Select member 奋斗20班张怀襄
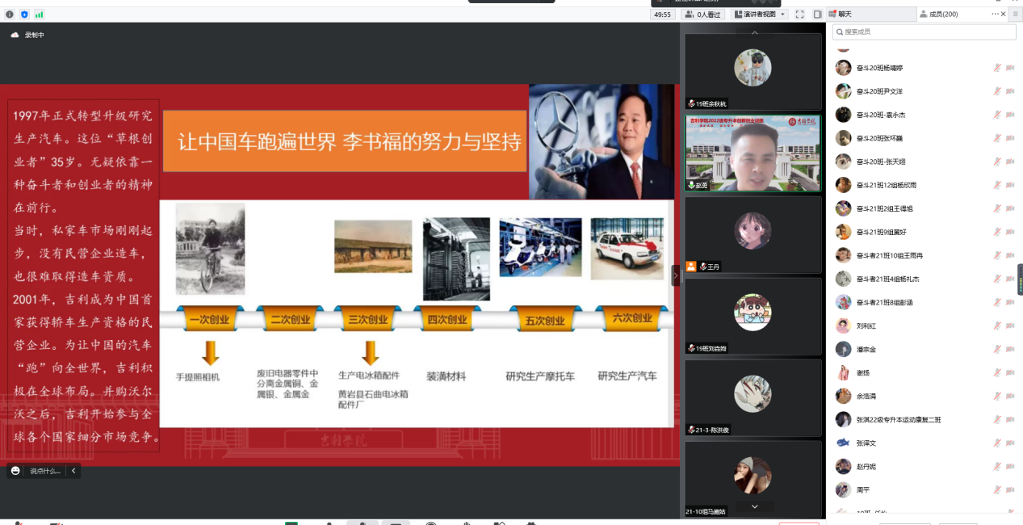 [x=925, y=138]
